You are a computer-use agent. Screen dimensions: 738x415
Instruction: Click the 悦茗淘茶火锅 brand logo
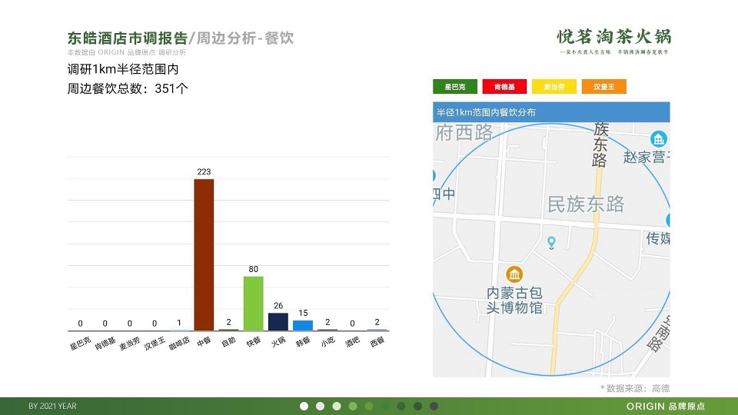pyautogui.click(x=614, y=41)
